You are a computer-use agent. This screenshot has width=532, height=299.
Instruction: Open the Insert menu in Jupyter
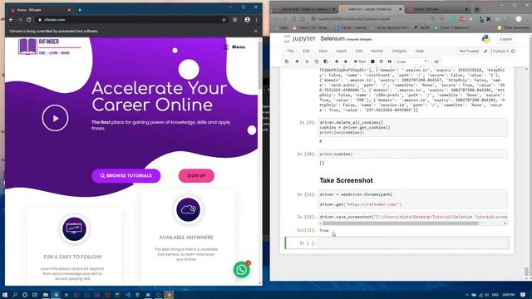tap(341, 51)
